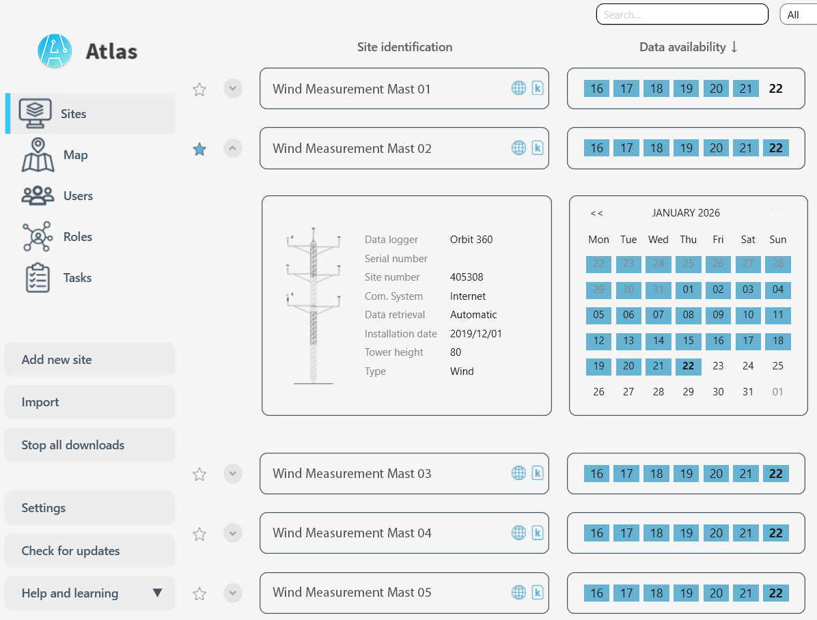Click the globe icon for Wind Measurement Mast 04

(518, 533)
